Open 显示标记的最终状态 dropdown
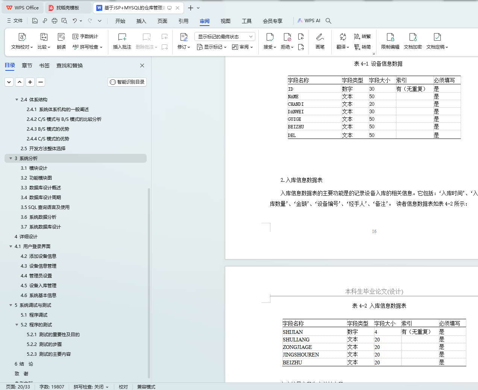Image resolution: width=478 pixels, height=390 pixels. tap(225, 37)
